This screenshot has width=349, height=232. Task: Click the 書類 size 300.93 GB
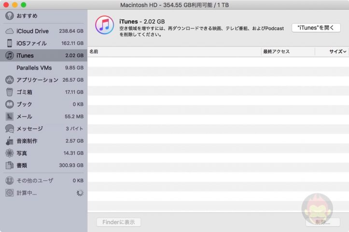pyautogui.click(x=71, y=165)
